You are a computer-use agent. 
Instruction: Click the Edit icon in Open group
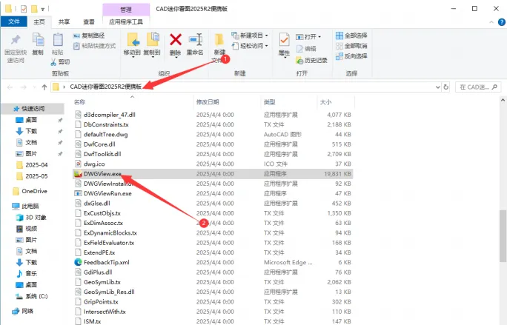(299, 49)
